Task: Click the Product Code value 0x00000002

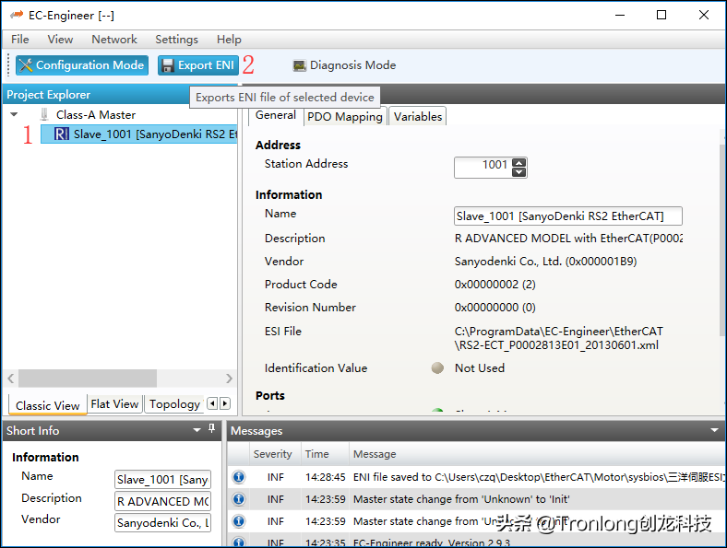Action: [x=495, y=285]
